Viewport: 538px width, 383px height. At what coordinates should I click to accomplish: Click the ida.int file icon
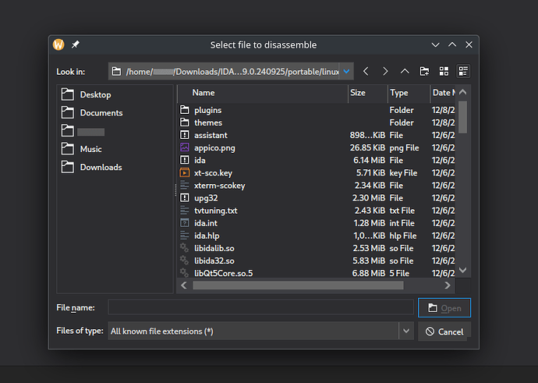[x=185, y=223]
